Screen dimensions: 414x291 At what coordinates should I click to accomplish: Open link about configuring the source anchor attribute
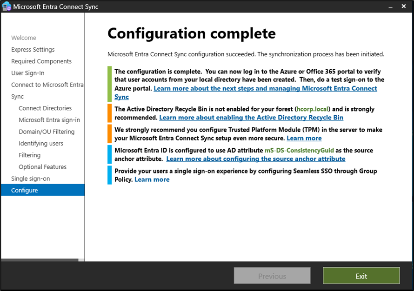coord(255,159)
